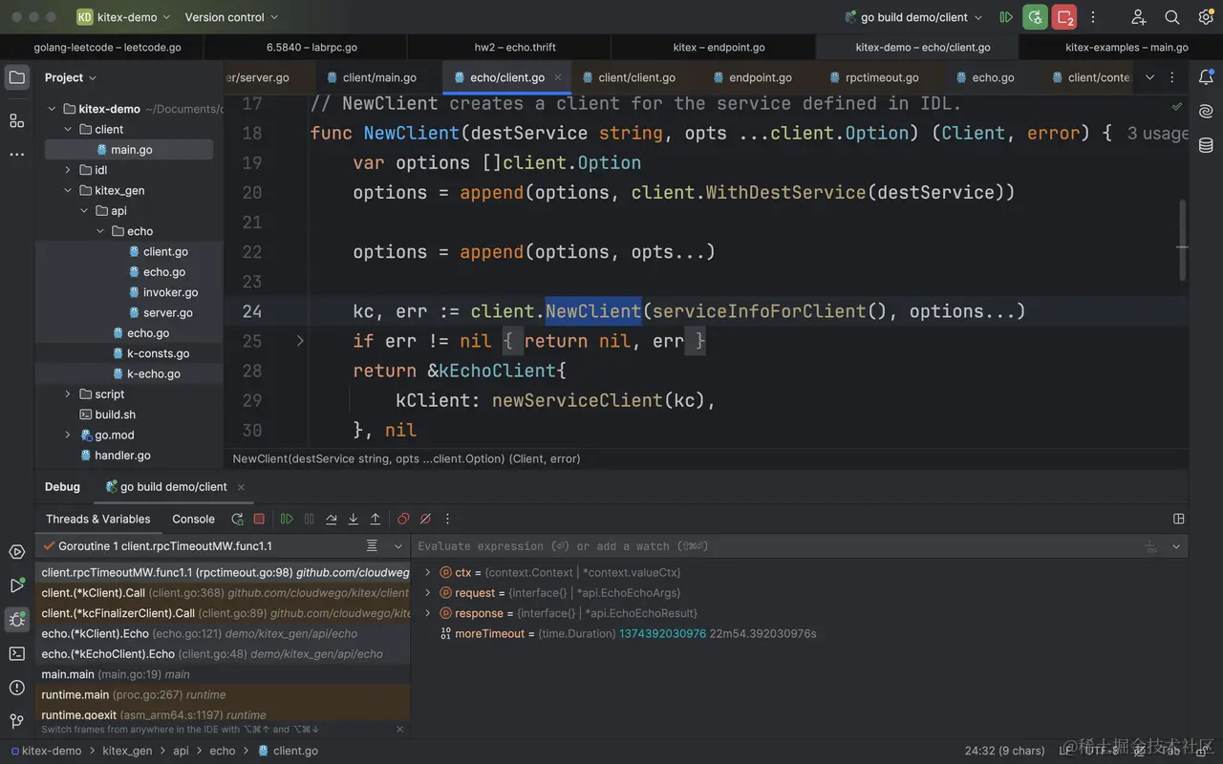This screenshot has height=764, width=1223.
Task: Switch to the Console tab
Action: (193, 519)
